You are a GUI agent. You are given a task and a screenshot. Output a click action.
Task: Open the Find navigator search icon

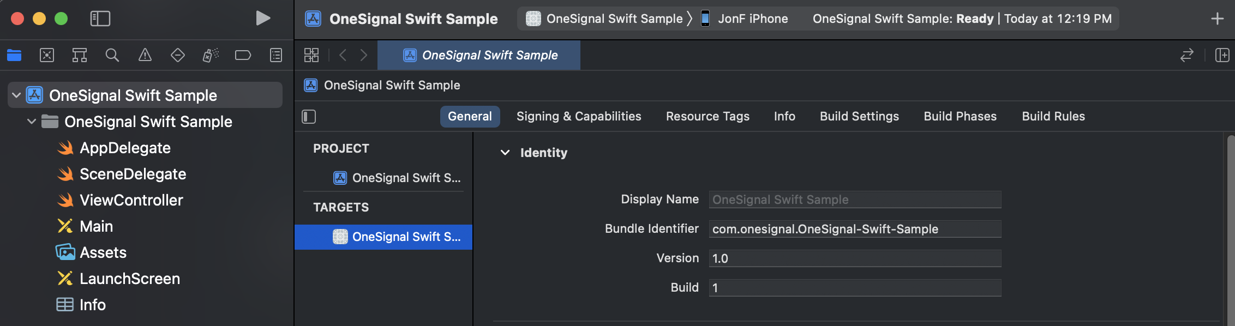[x=112, y=55]
